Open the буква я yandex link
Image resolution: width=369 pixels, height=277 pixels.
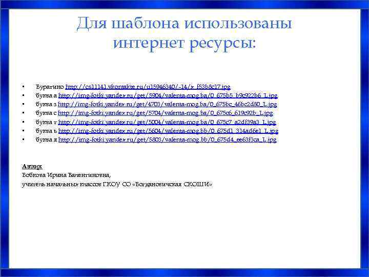[x=167, y=140]
